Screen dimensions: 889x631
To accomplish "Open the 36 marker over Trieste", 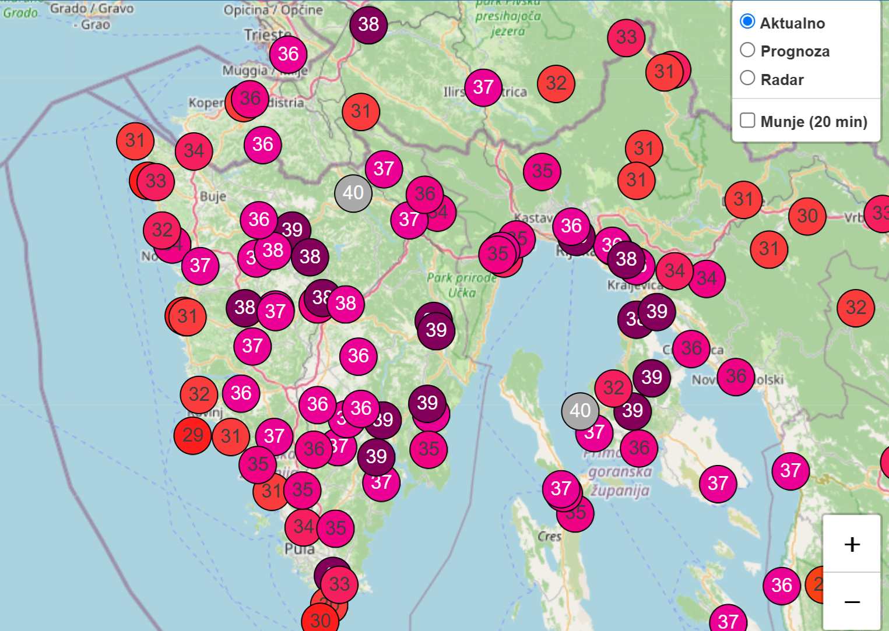I will coord(288,54).
